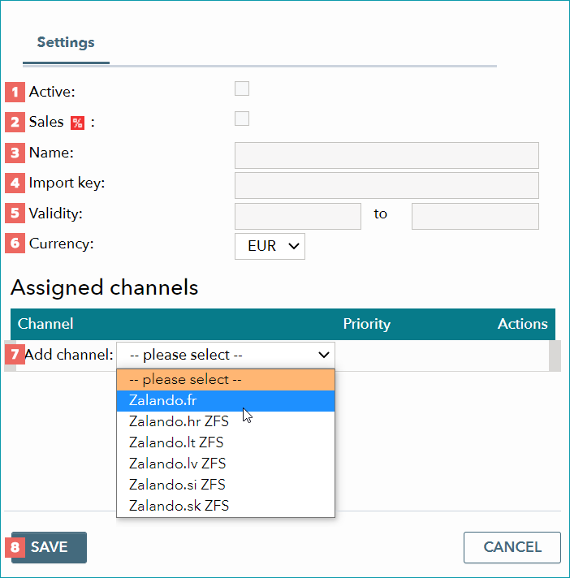Pick Zalando.sk ZFS channel

coord(226,506)
